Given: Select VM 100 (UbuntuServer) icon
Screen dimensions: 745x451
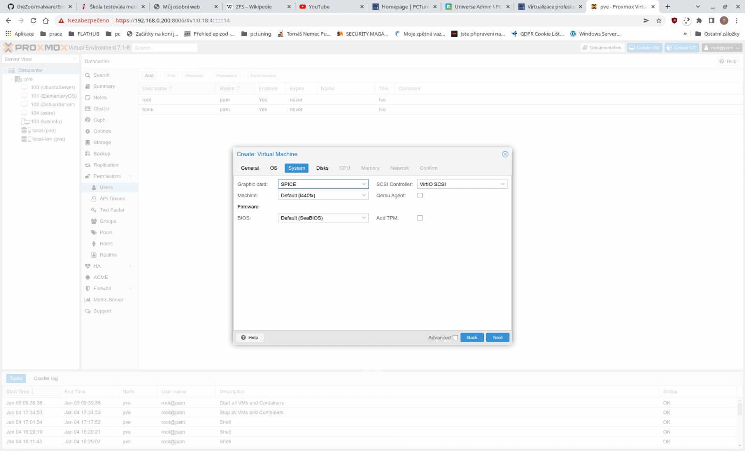Looking at the screenshot, I should [24, 87].
